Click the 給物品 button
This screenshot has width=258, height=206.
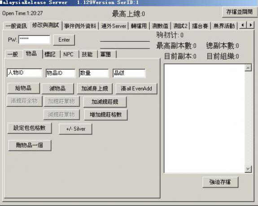coord(23,88)
